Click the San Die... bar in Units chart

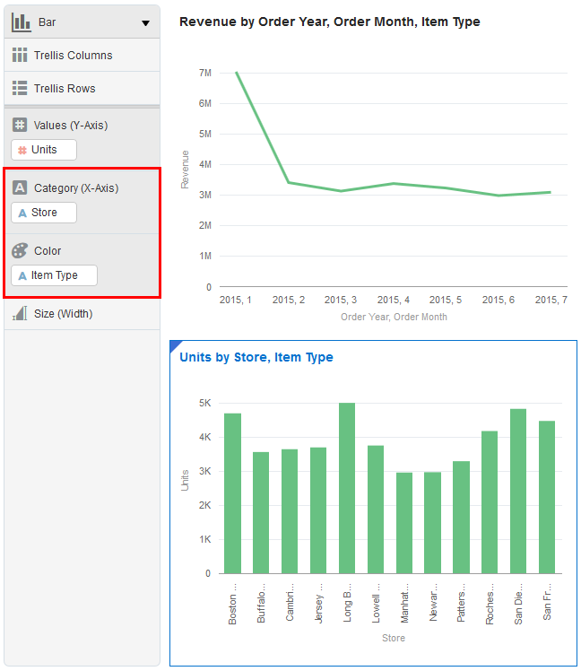tap(518, 492)
